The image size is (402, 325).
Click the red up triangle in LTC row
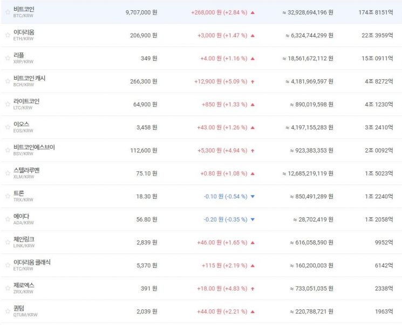[253, 105]
